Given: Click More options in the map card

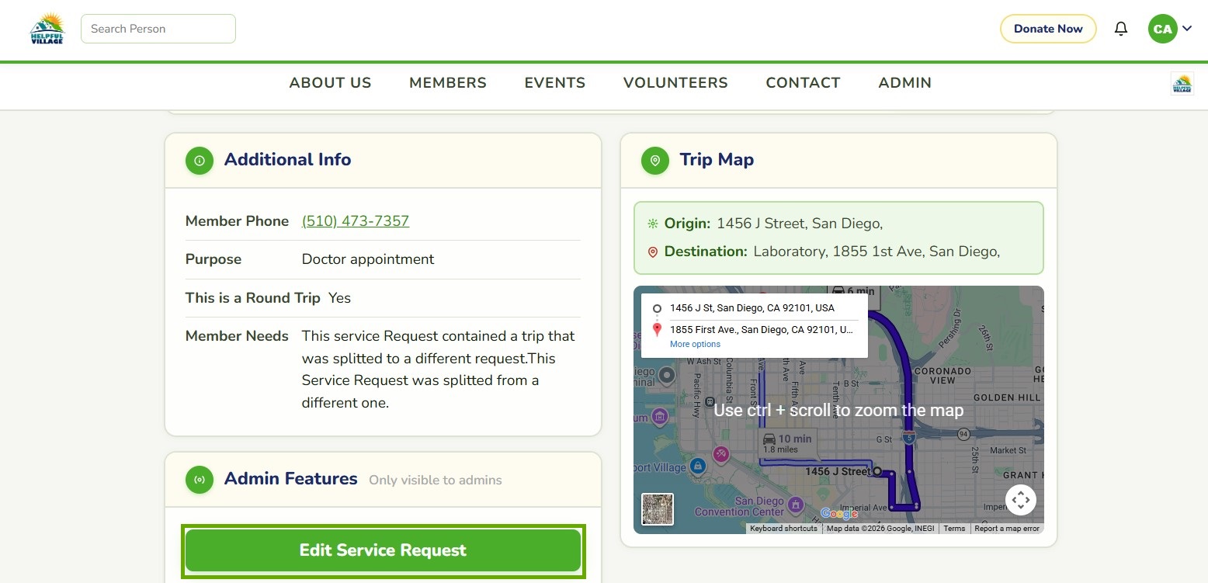Looking at the screenshot, I should 695,344.
